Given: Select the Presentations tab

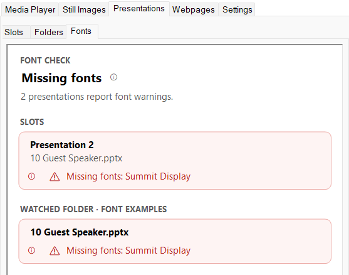Looking at the screenshot, I should coord(139,8).
